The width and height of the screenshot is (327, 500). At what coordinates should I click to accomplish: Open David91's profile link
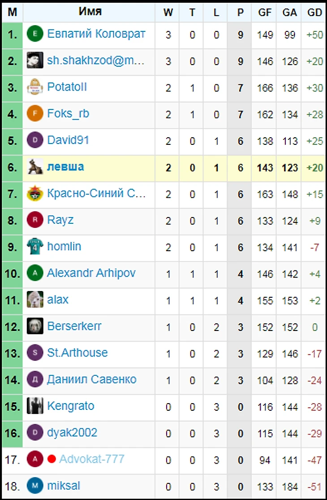click(x=68, y=140)
